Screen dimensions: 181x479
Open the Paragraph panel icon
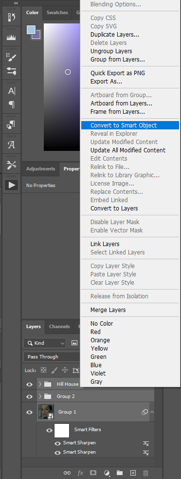pyautogui.click(x=11, y=105)
